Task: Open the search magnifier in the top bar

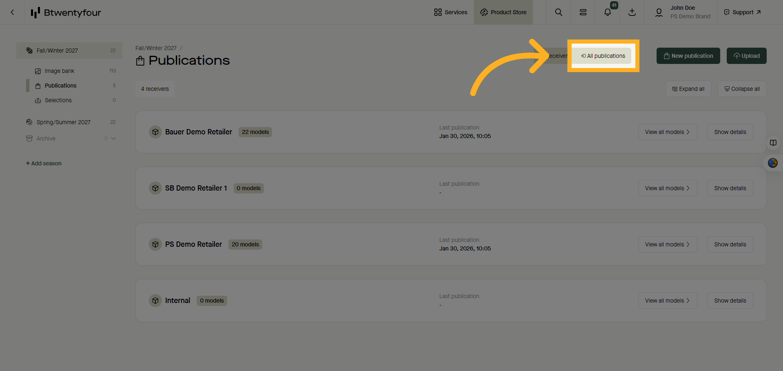Action: (558, 12)
